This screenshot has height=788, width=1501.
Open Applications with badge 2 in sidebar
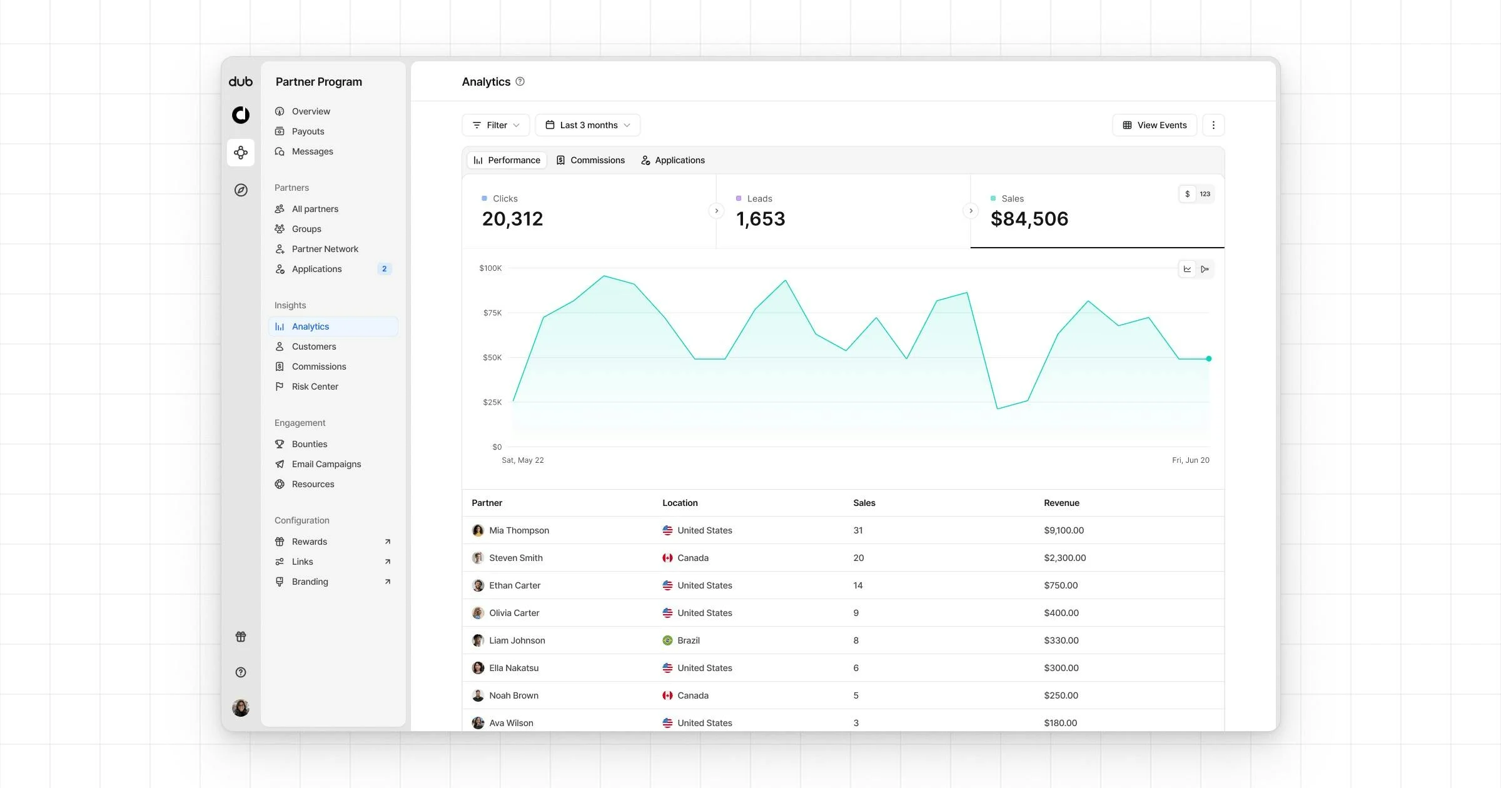click(x=333, y=269)
